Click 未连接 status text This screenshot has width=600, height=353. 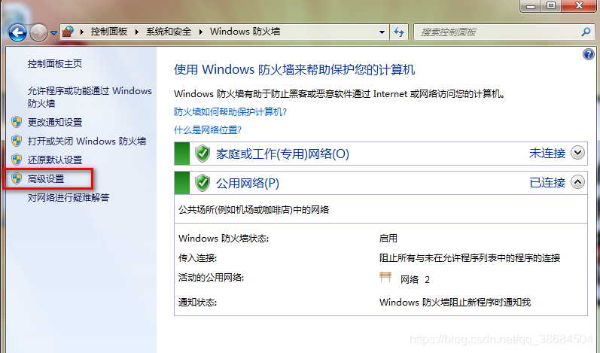click(547, 154)
